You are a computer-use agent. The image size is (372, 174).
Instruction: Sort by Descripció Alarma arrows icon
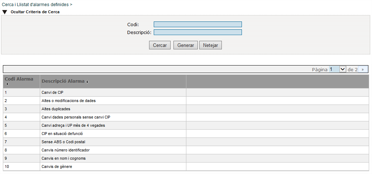point(87,82)
